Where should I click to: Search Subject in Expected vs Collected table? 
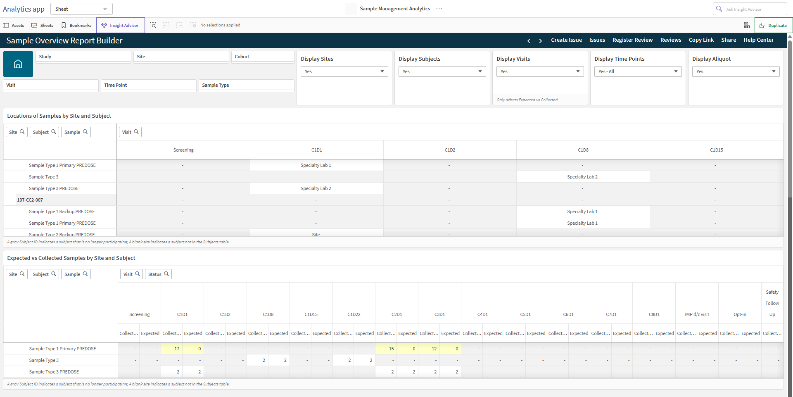click(x=44, y=274)
